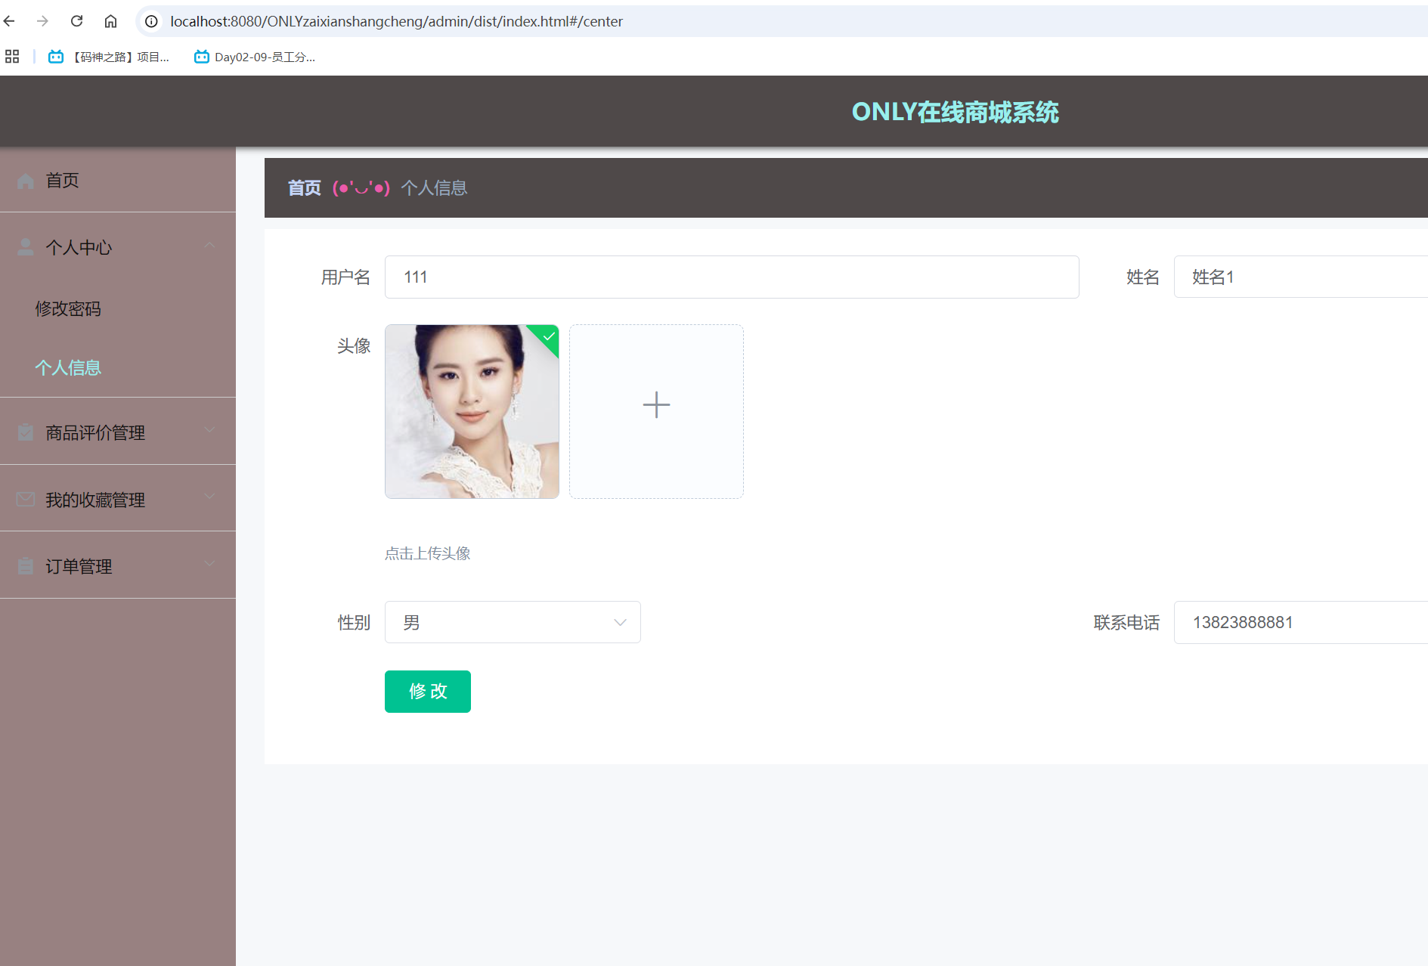Screen dimensions: 1428x966
Task: Click the envelope icon beside 我的收藏管理
Action: (26, 500)
